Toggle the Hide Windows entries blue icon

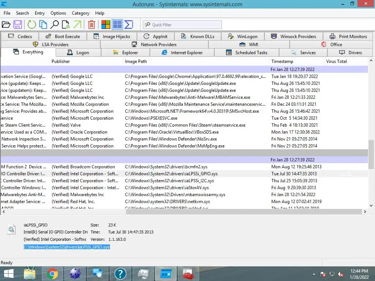tap(117, 25)
